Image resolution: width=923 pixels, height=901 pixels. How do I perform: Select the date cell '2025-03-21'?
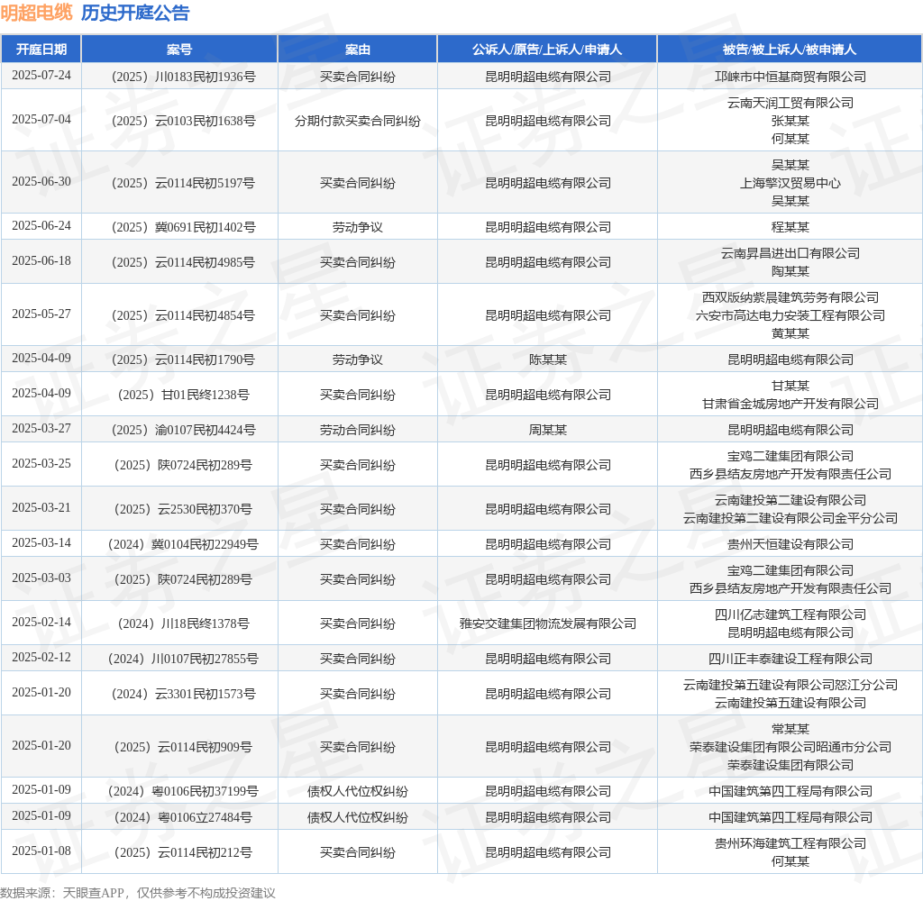coord(41,508)
